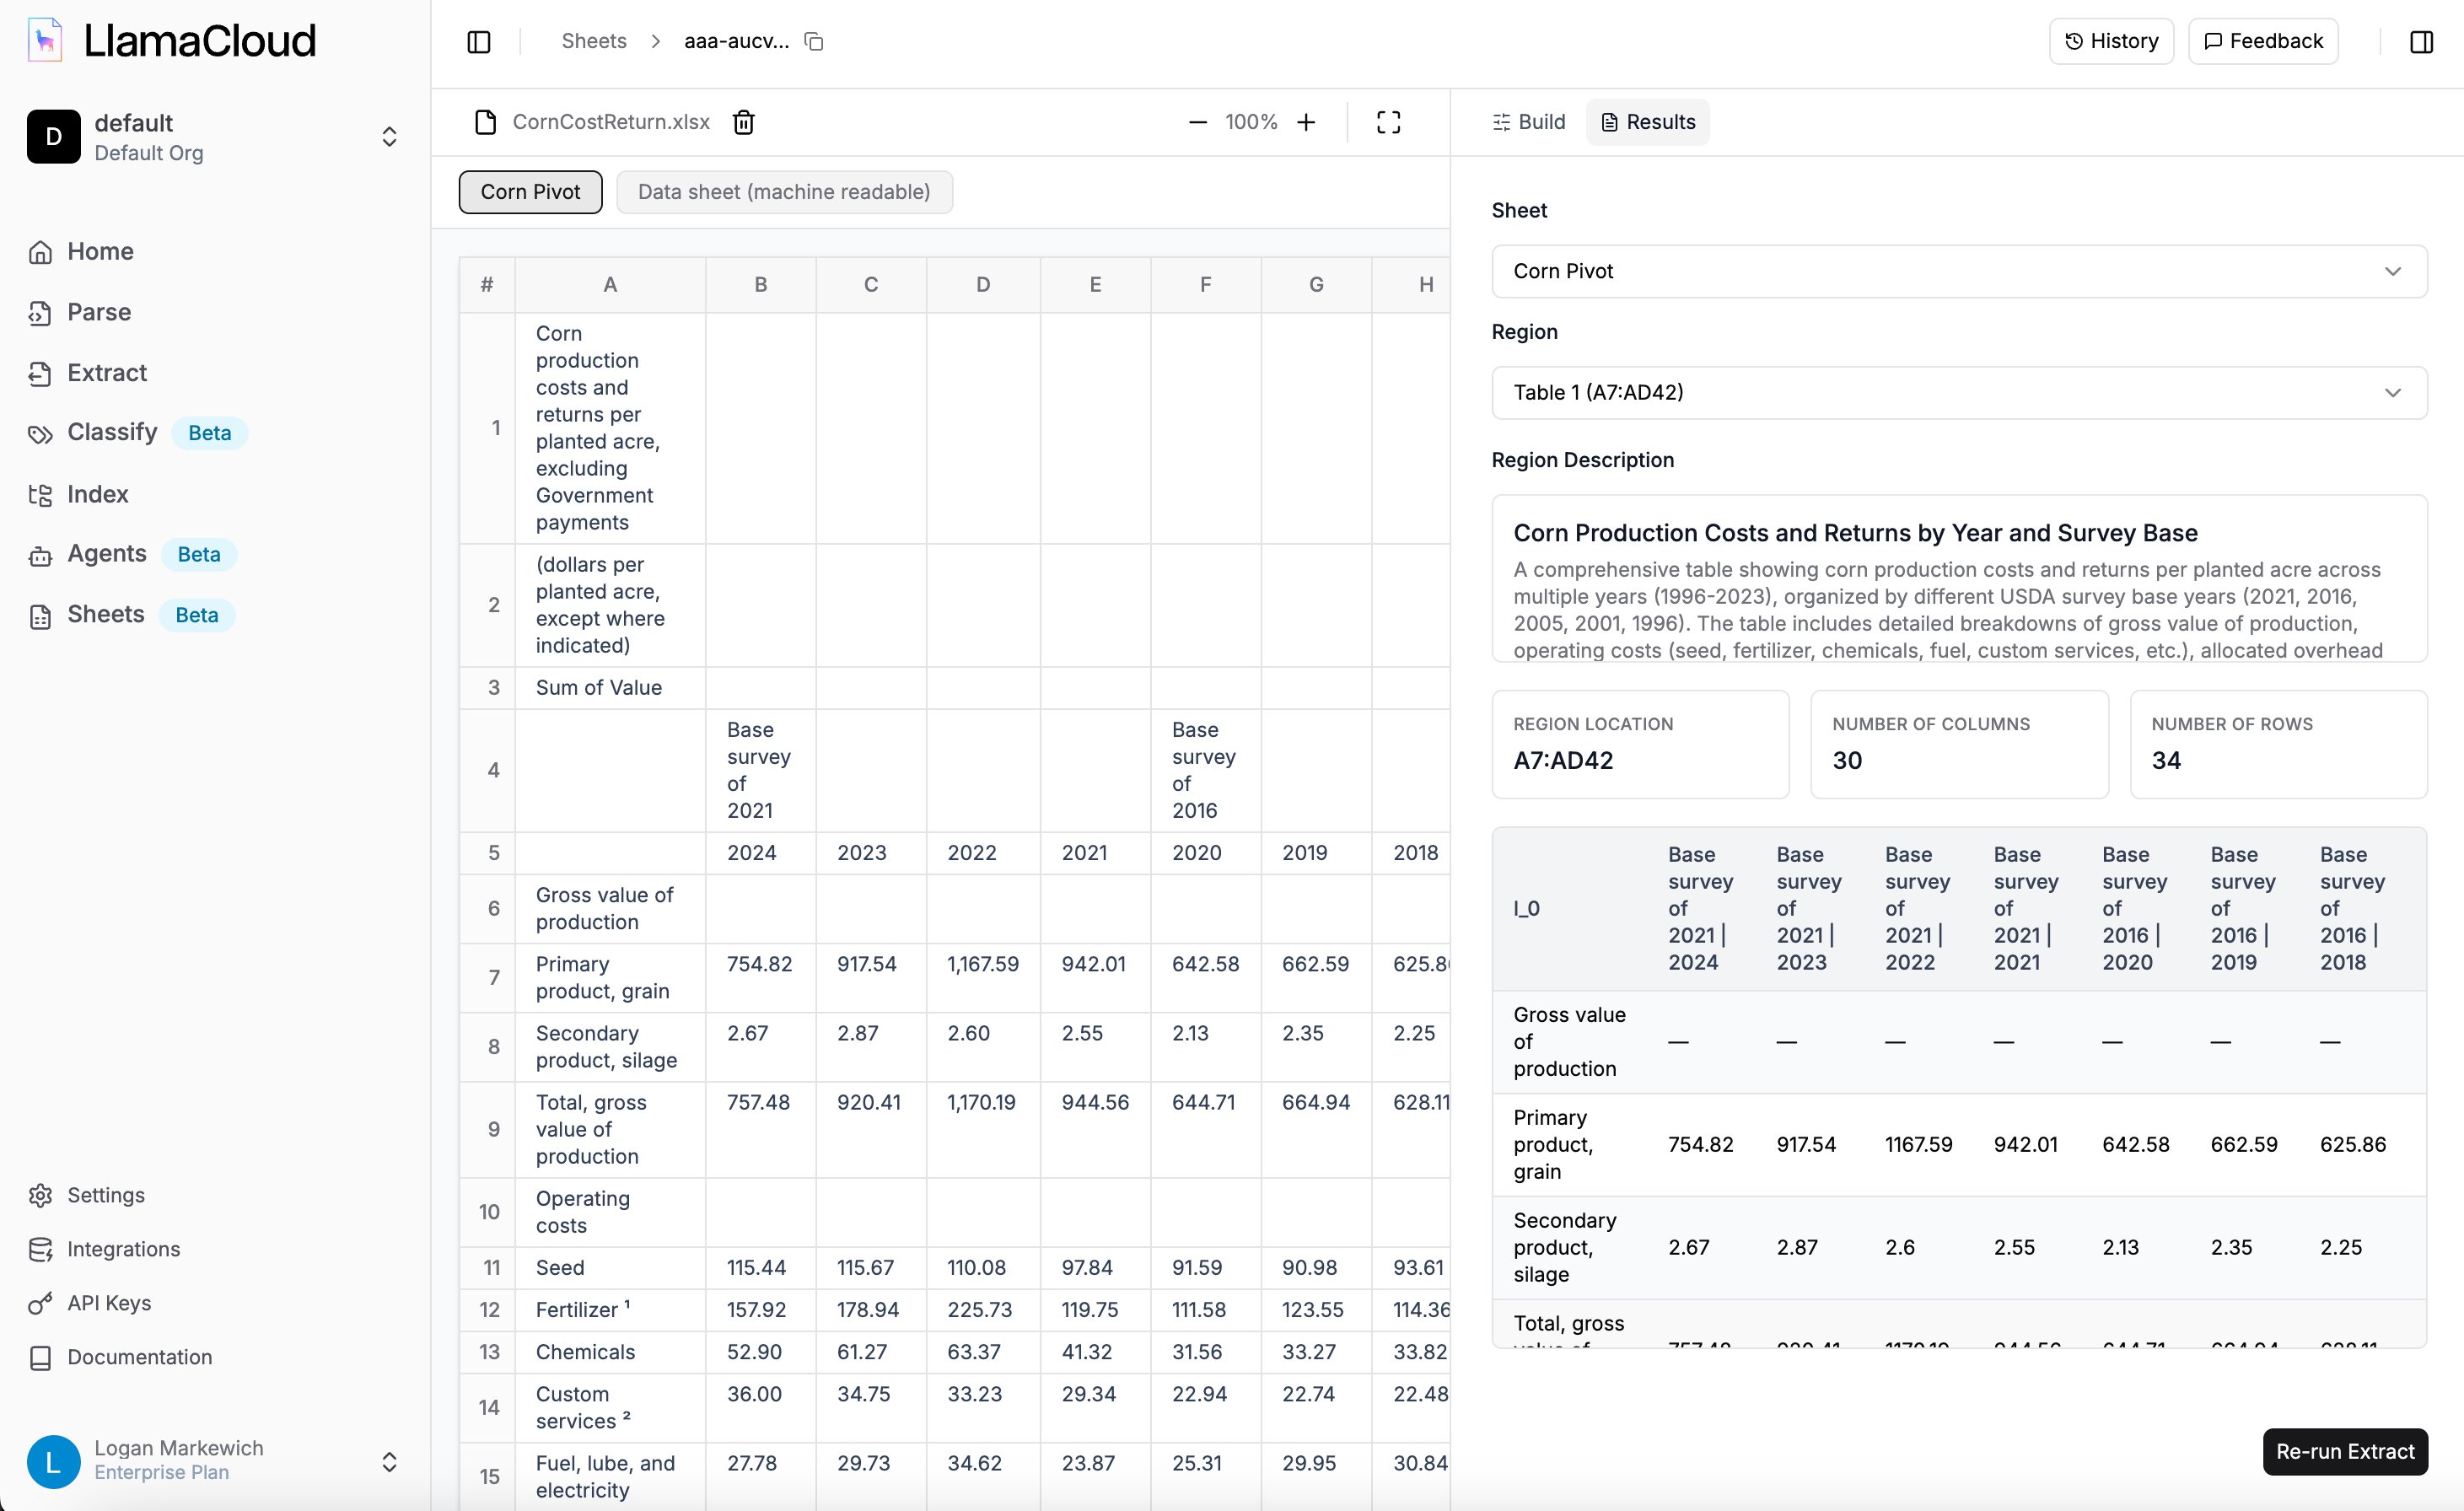Click the Re-run Extract button

[2344, 1451]
